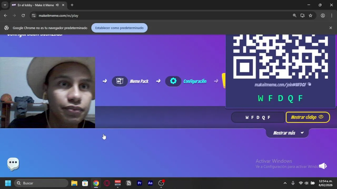Image resolution: width=337 pixels, height=189 pixels.
Task: Bookmark this page with star icon
Action: pyautogui.click(x=310, y=15)
